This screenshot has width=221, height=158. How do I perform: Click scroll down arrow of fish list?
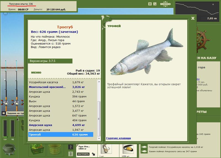pos(99,138)
